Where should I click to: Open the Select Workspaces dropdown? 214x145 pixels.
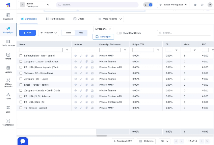pyautogui.click(x=173, y=5)
